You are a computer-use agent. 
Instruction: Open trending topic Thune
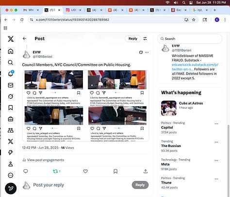point(166,182)
